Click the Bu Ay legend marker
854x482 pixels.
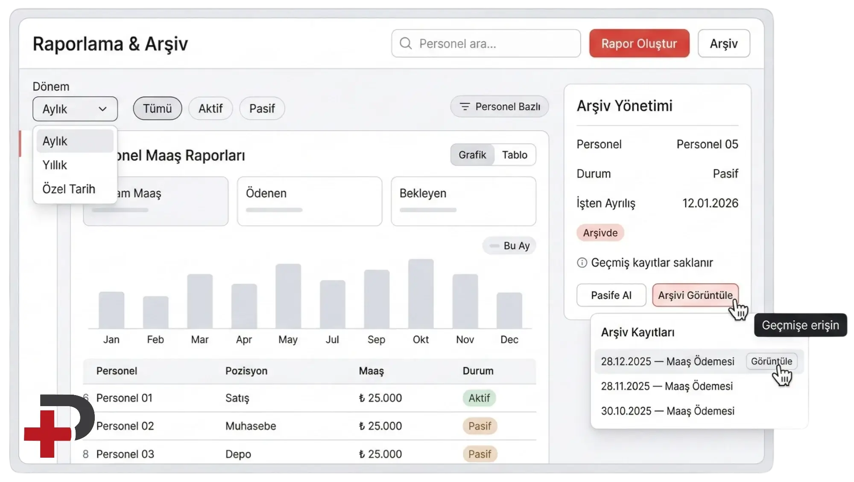coord(494,246)
